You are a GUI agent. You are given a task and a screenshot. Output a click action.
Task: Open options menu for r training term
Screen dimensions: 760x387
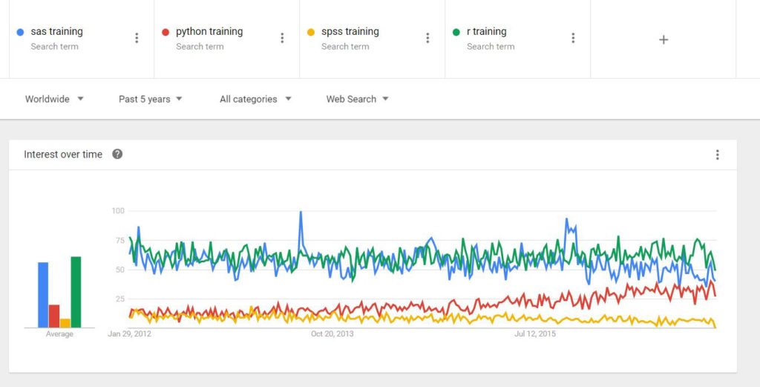pyautogui.click(x=573, y=39)
